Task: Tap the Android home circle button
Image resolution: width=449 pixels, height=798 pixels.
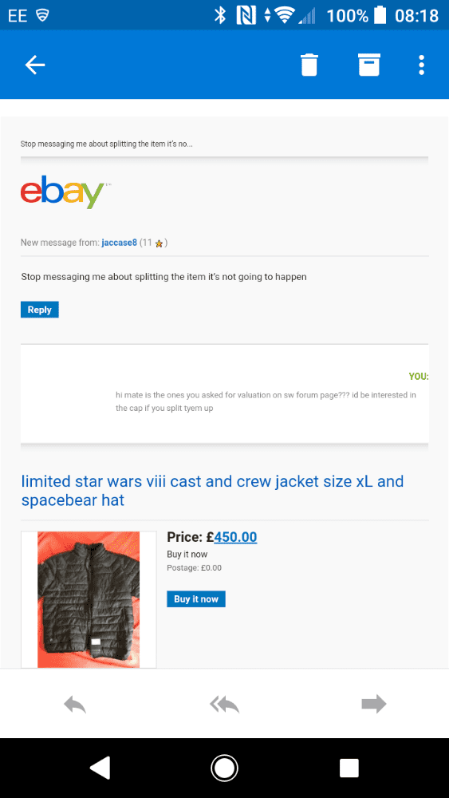Action: (224, 768)
